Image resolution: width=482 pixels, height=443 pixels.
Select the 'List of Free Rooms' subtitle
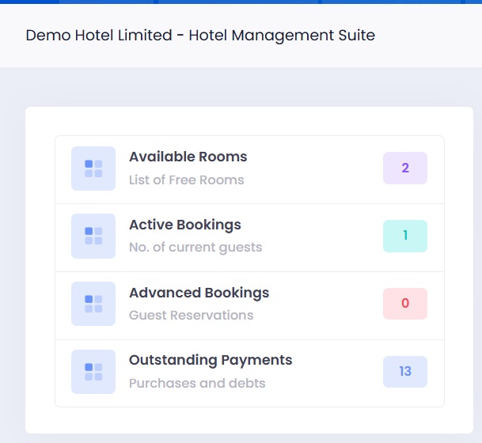(x=186, y=180)
